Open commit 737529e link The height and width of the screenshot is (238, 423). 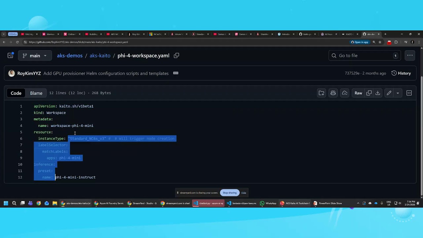pyautogui.click(x=352, y=73)
